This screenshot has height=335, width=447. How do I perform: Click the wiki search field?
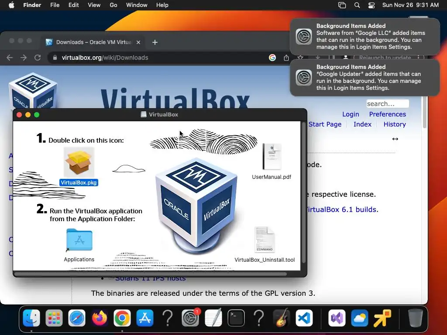pyautogui.click(x=388, y=104)
